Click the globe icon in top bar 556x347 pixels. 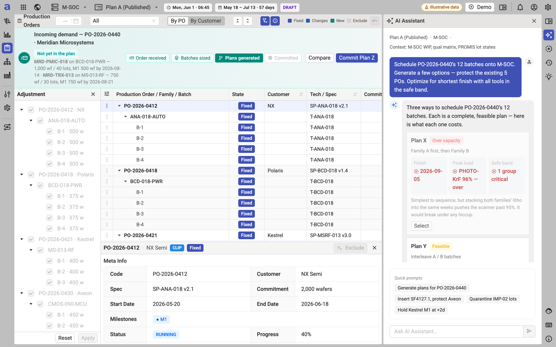point(38,7)
